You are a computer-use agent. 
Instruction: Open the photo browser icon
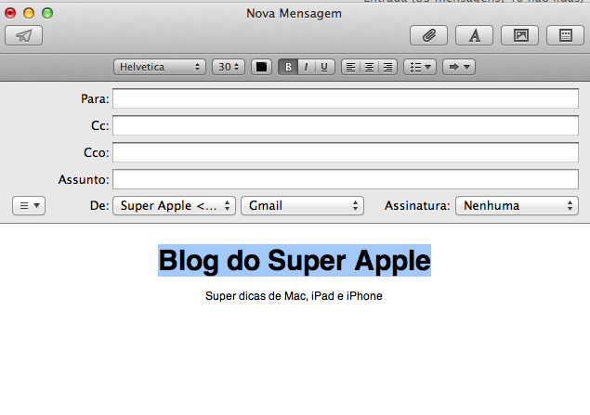pyautogui.click(x=519, y=36)
